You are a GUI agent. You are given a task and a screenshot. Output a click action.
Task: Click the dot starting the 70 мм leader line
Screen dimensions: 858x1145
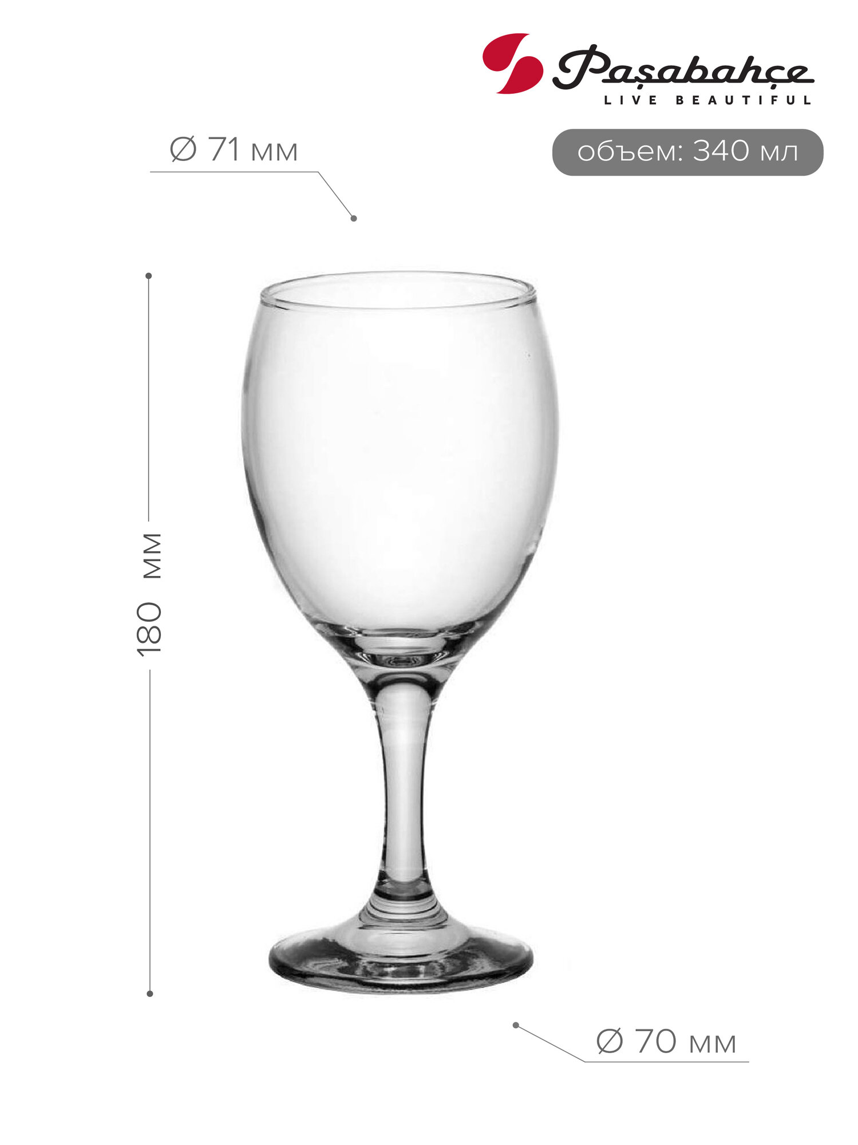tap(516, 1025)
